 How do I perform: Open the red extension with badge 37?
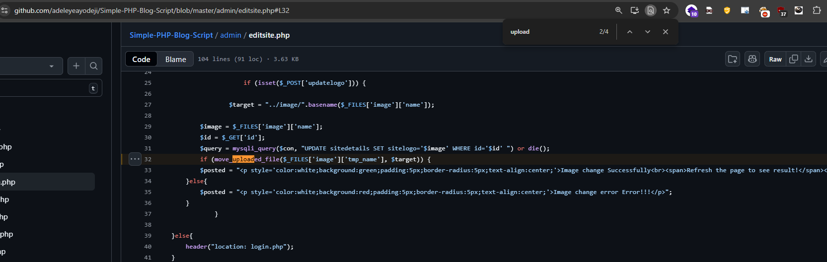(x=782, y=11)
